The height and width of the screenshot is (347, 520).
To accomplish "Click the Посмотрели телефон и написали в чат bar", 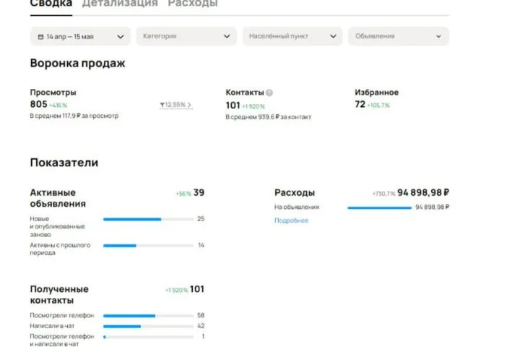I will point(148,337).
